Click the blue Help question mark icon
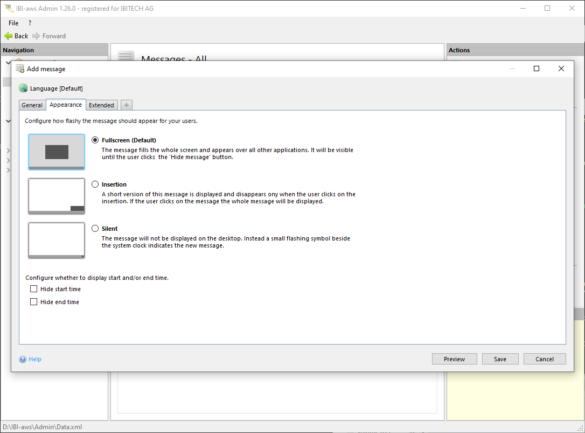585x433 pixels. [x=23, y=359]
